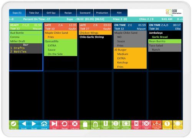Click the '<--0' previous page indicator
Image resolution: width=192 pixels, height=138 pixels.
coord(12,19)
